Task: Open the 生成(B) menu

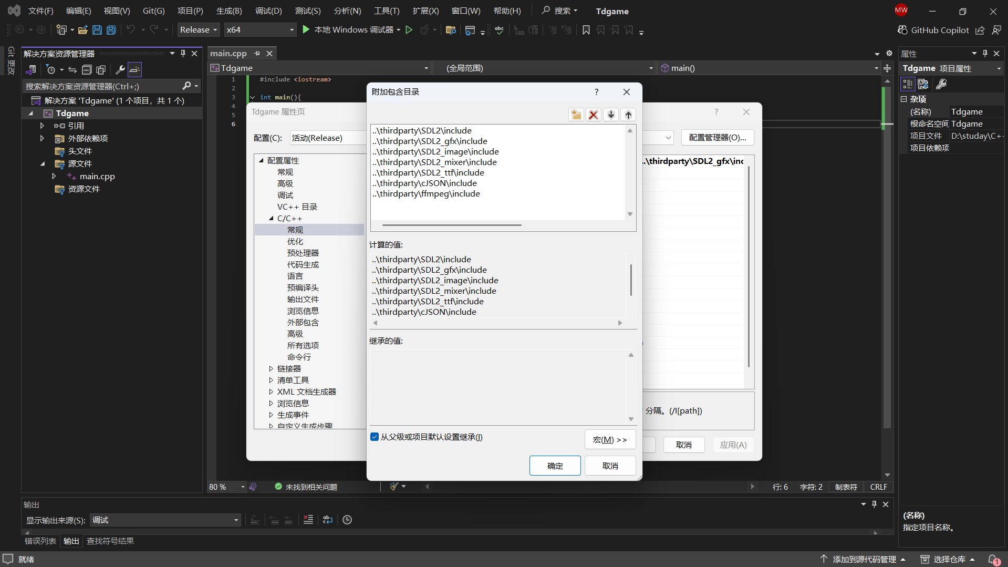Action: tap(229, 11)
